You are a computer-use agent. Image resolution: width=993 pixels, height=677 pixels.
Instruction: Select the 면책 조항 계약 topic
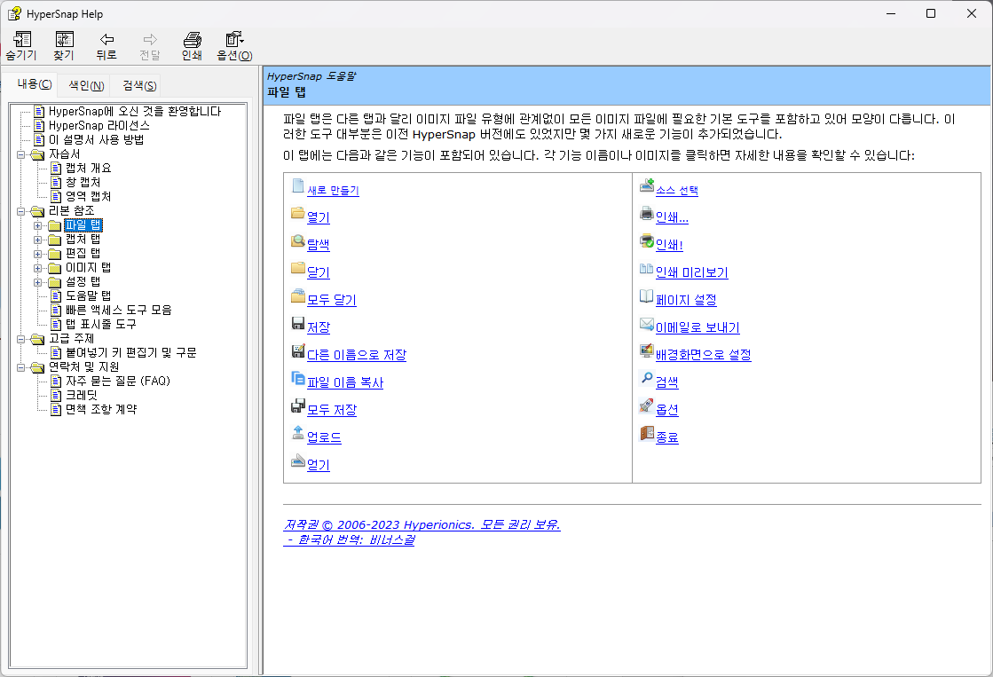click(x=101, y=409)
